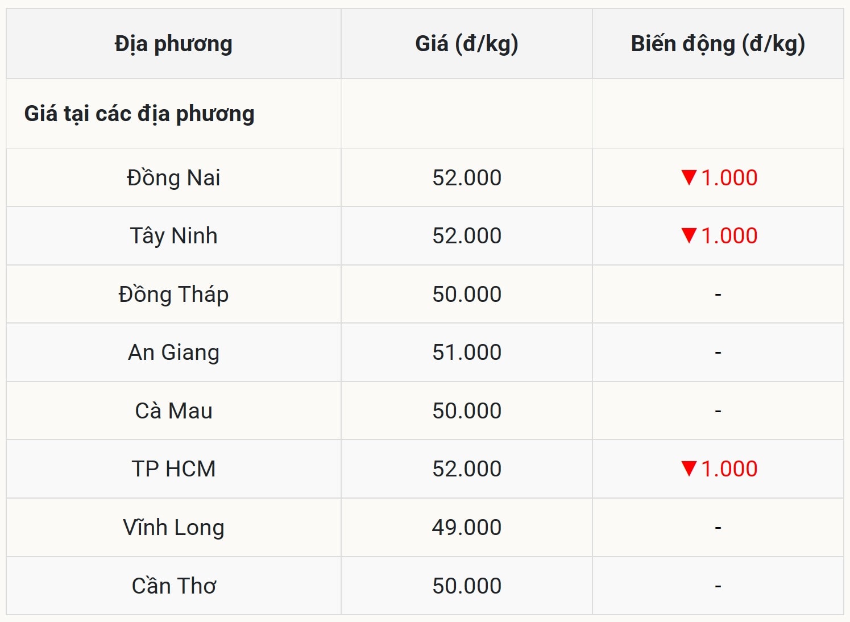Click the An Giang province cell
This screenshot has width=850, height=622.
point(173,352)
